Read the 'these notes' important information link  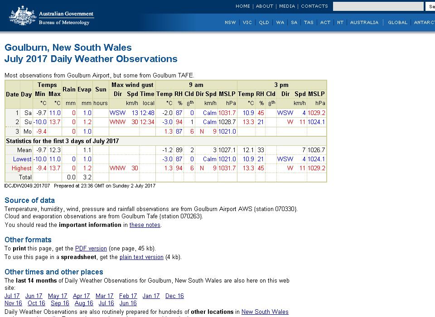tap(145, 225)
